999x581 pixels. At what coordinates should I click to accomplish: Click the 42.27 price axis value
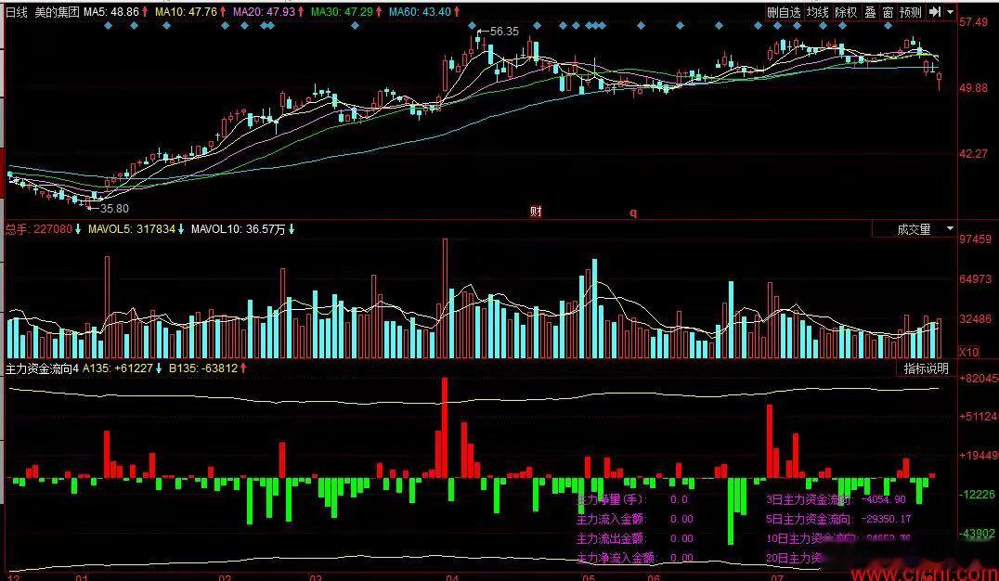(974, 153)
